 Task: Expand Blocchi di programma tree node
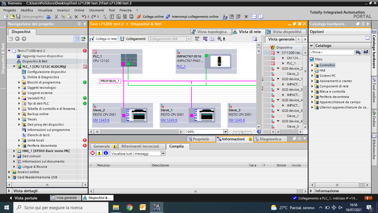(19, 82)
